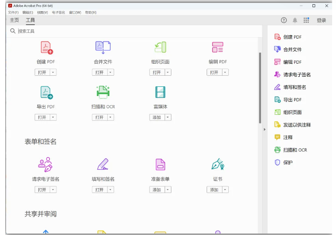Click the tools list vertical scrollbar thumb
This screenshot has height=235, width=336.
click(x=260, y=88)
